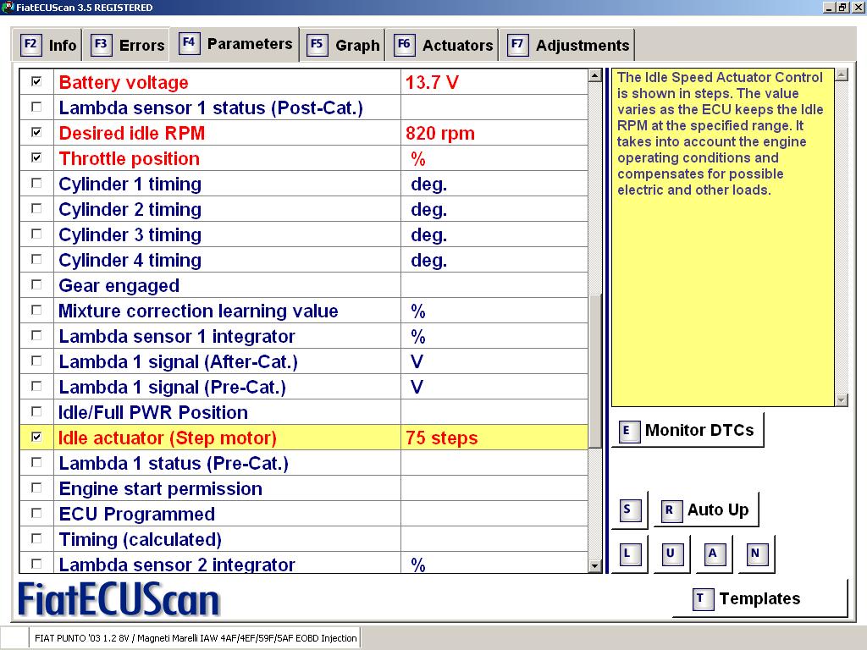Image resolution: width=867 pixels, height=650 pixels.
Task: Enable Lambda sensor 1 status (Post-Cat.) checkbox
Action: coord(36,107)
